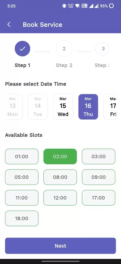Deselect the green 02:00 time slot
Screen dimensions: 121x264
click(x=60, y=156)
